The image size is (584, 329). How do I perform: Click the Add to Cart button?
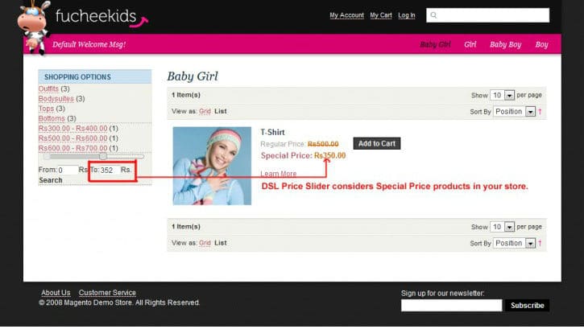click(x=376, y=143)
